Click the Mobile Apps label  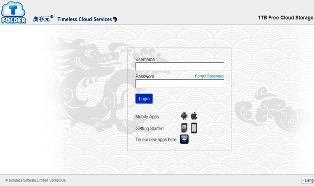pos(147,116)
